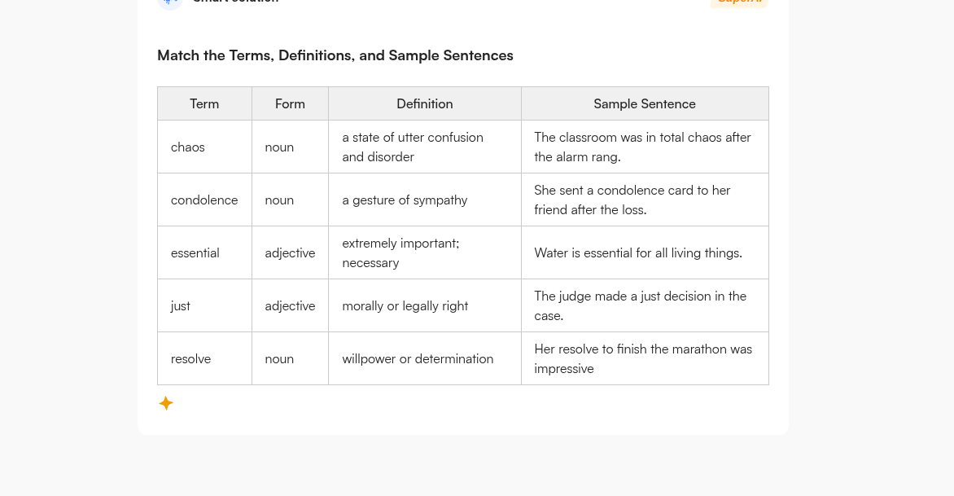Click the Form column header
The height and width of the screenshot is (496, 954).
click(x=290, y=103)
